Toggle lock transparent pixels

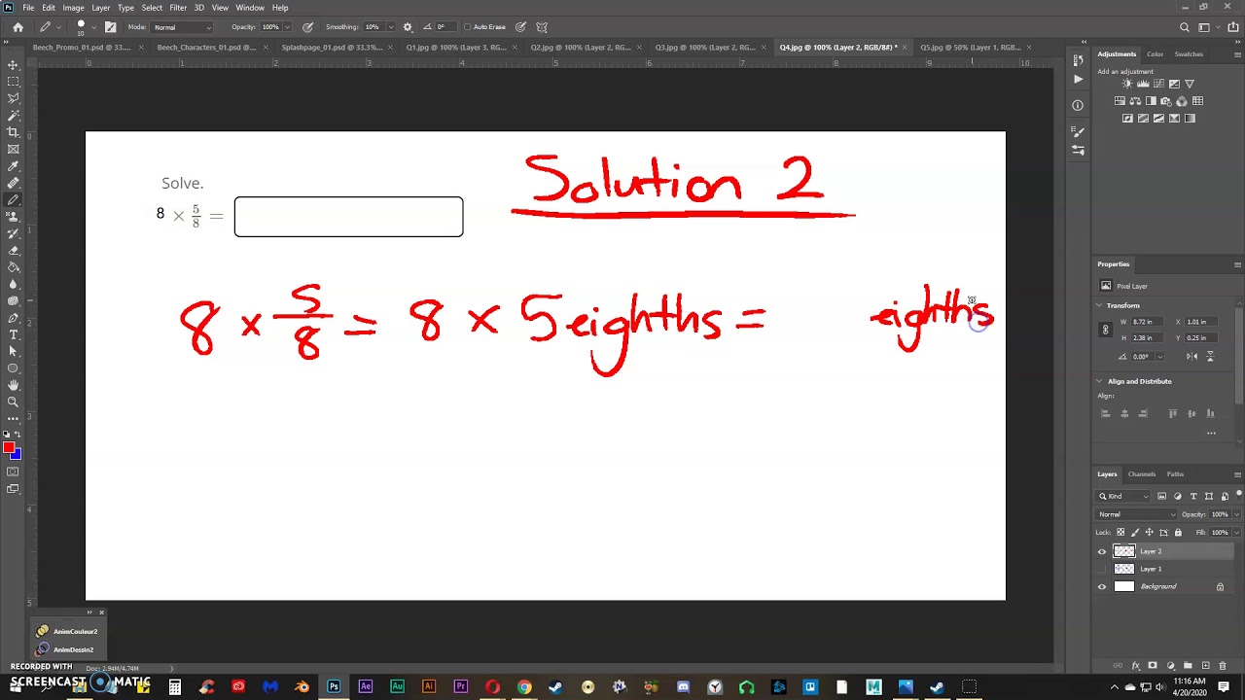pos(1120,532)
